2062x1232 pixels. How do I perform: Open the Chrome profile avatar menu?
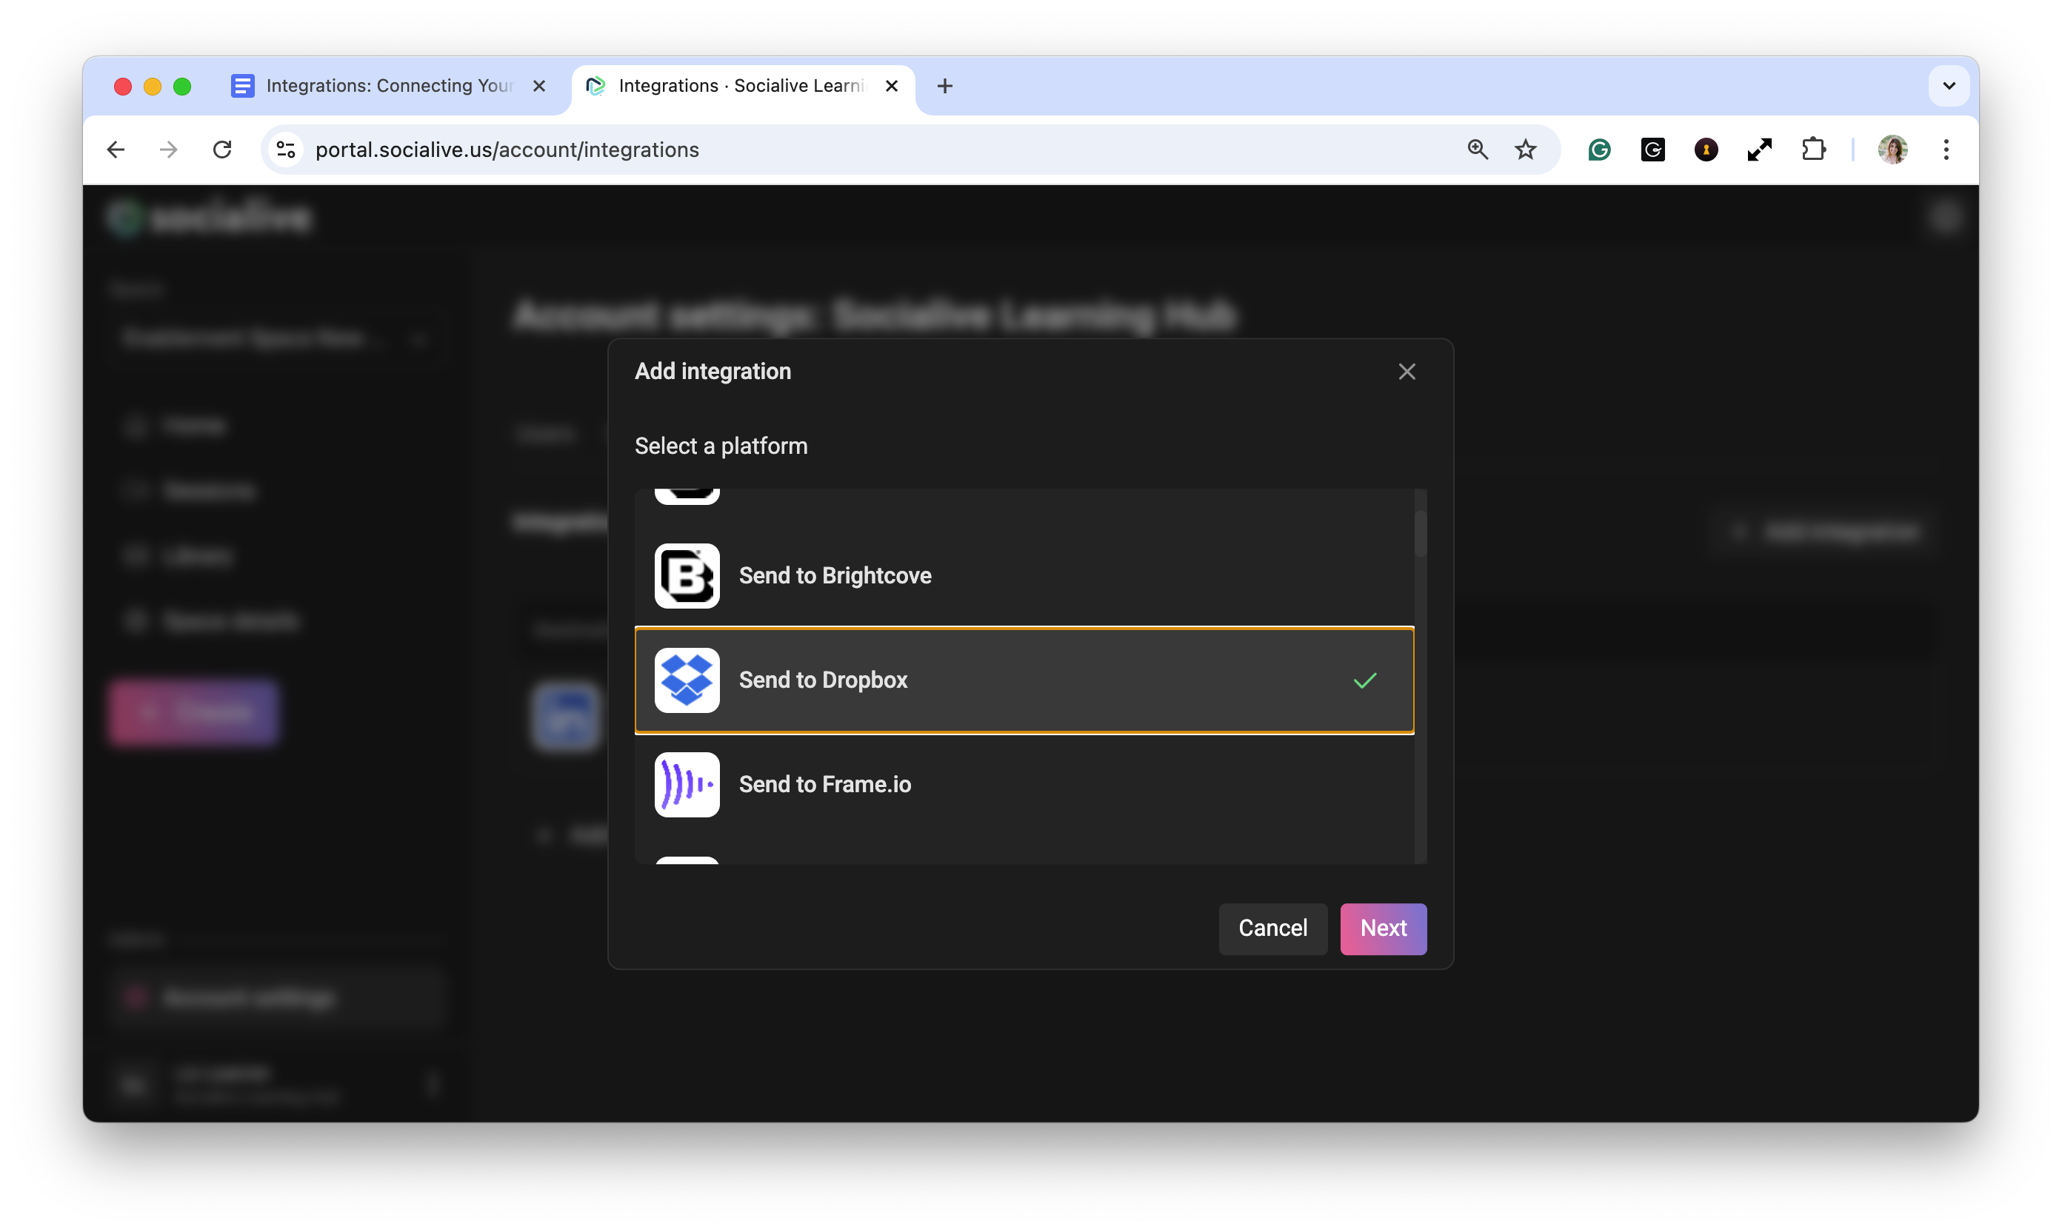point(1892,150)
